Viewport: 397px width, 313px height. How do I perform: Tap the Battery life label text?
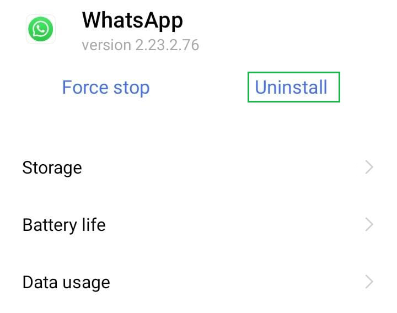pos(64,225)
